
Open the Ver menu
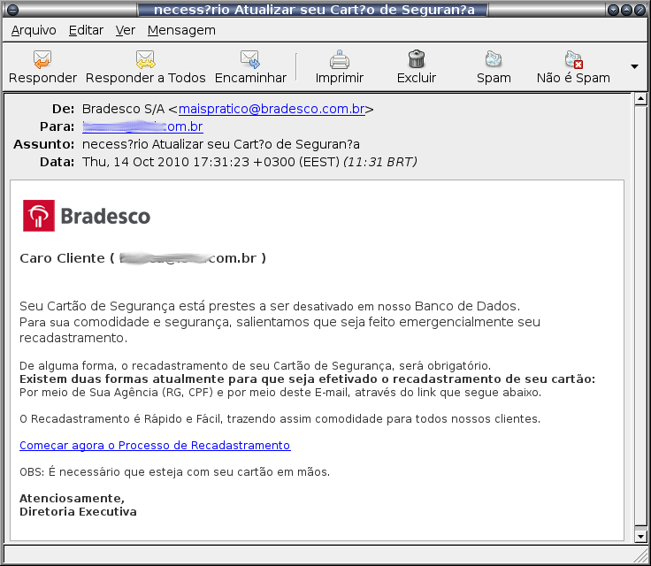(x=126, y=30)
